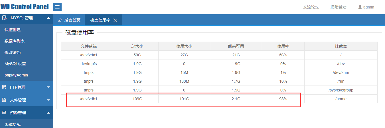Image resolution: width=385 pixels, height=128 pixels.
Task: Click the 21G remaining cell
Action: (236, 55)
